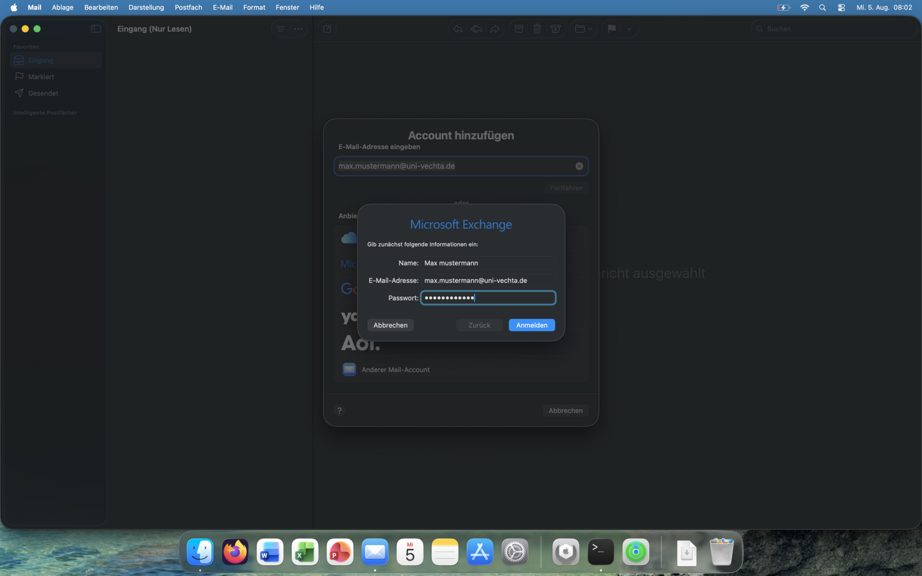Open System Settings from the Dock
922x576 pixels.
point(515,552)
